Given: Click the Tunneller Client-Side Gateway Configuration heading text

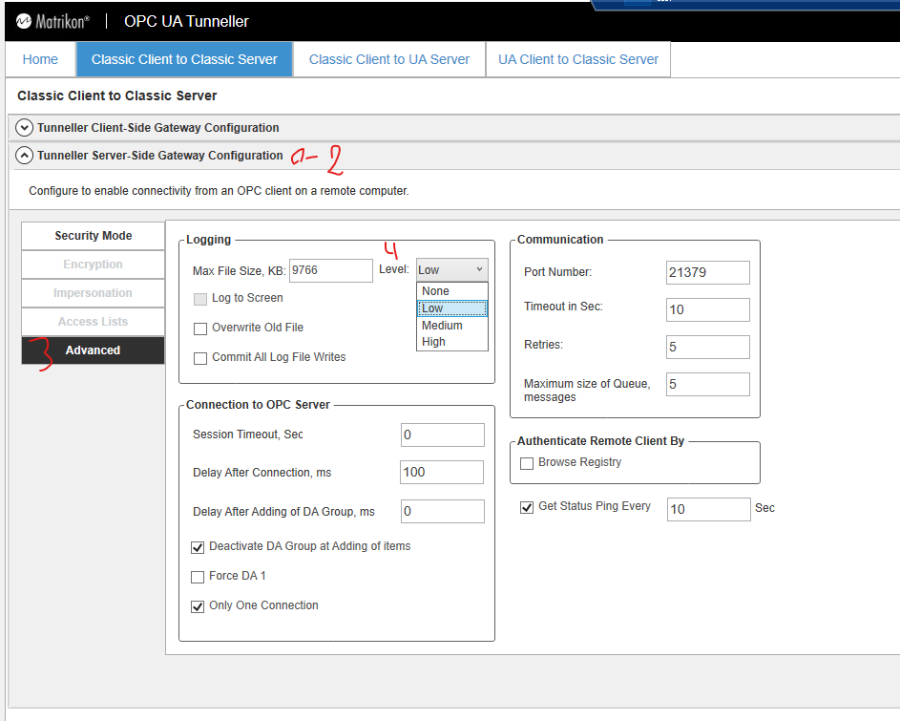Looking at the screenshot, I should click(x=158, y=128).
